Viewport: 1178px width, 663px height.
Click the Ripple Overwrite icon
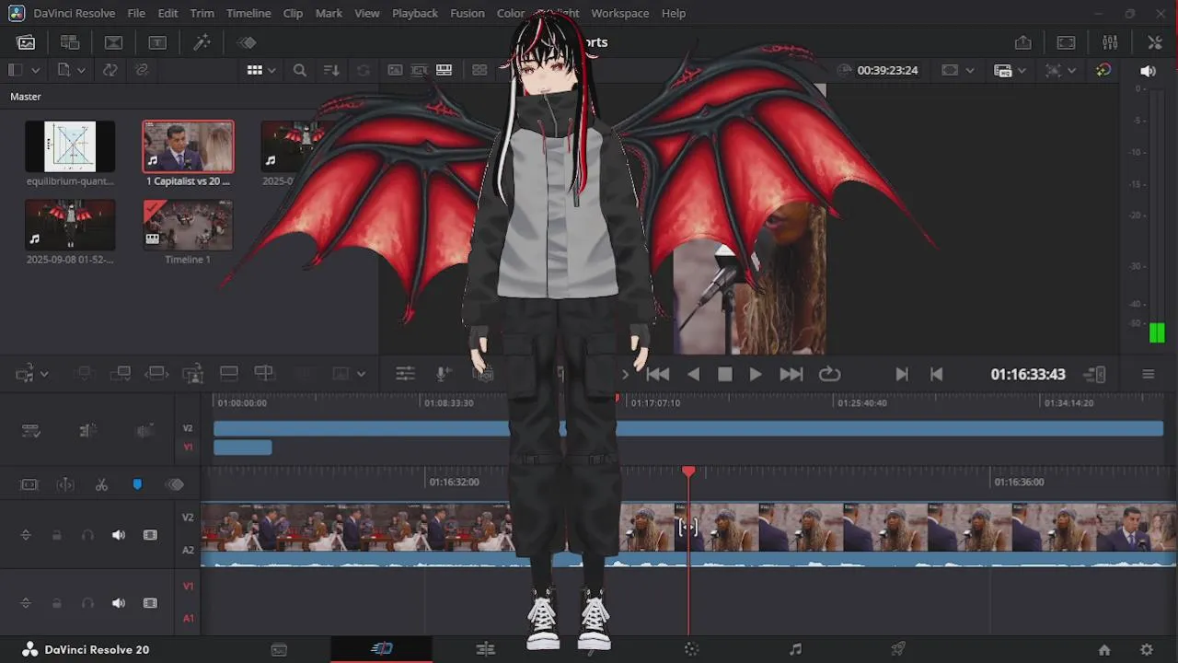(156, 373)
